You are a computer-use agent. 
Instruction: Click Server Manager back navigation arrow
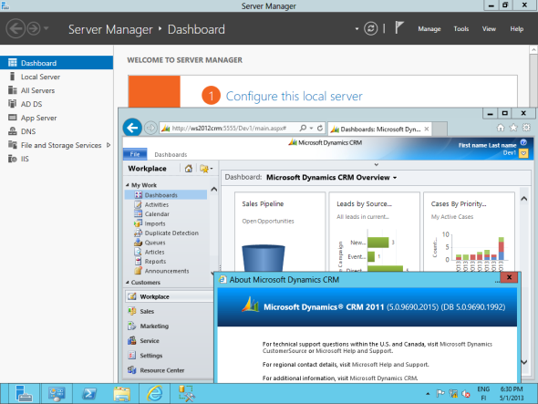pos(16,28)
